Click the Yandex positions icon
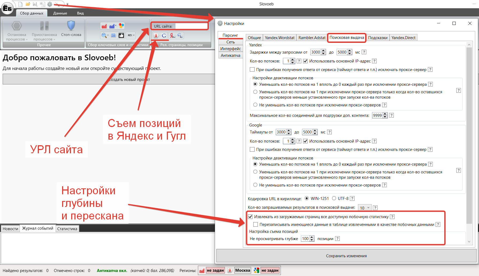Screen dimensions: 479x276 click(156, 35)
